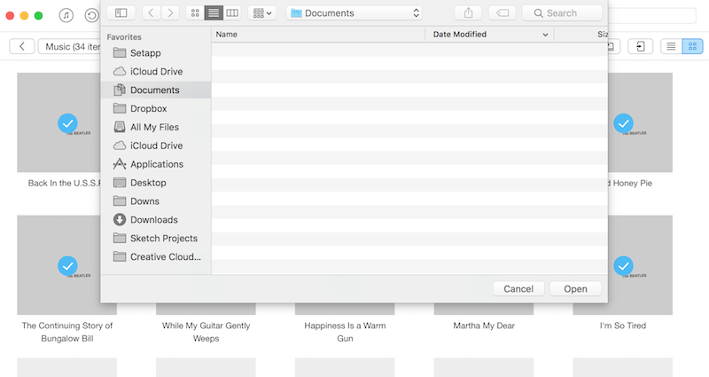Click the Cancel button
The image size is (709, 377).
click(x=518, y=289)
